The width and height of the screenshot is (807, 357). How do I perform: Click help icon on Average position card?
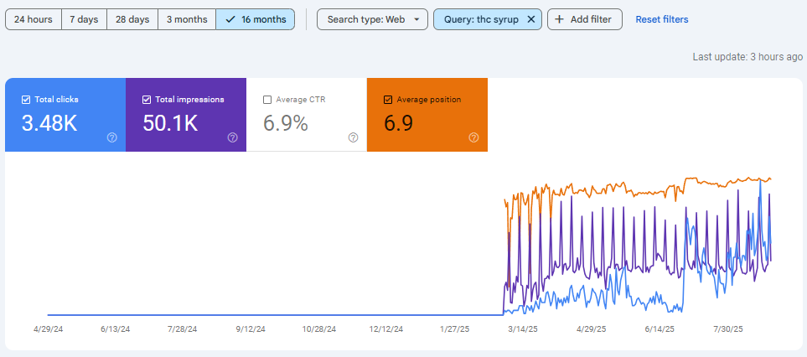(474, 137)
